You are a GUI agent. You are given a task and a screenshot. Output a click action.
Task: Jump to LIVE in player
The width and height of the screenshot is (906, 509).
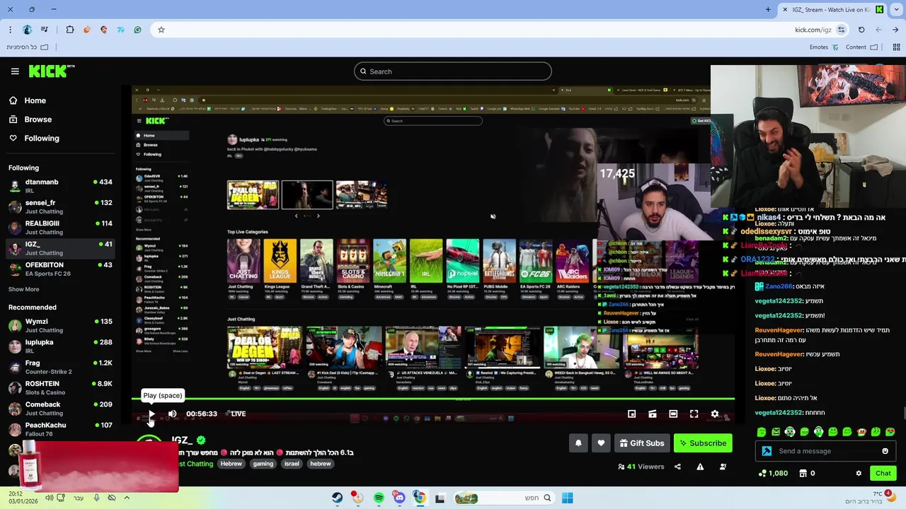(x=237, y=414)
